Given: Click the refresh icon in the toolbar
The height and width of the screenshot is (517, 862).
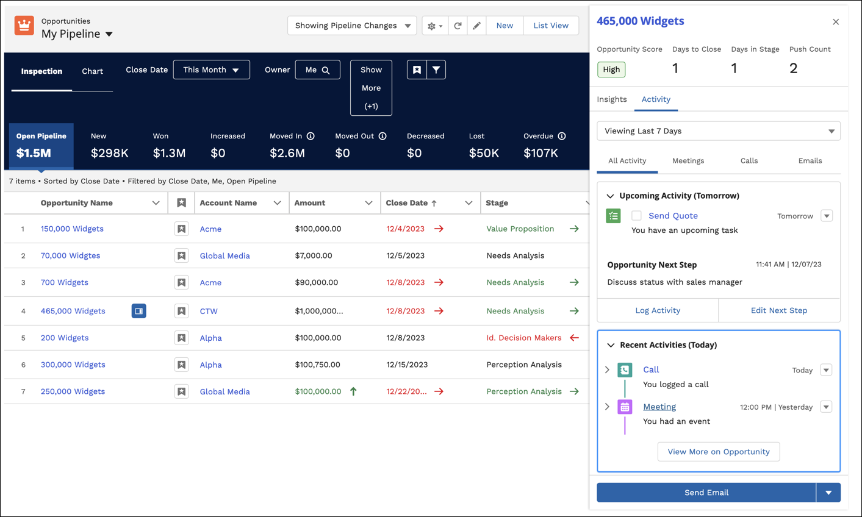Looking at the screenshot, I should pyautogui.click(x=458, y=26).
